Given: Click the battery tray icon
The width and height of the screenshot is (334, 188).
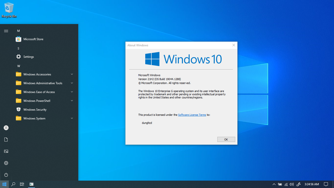Looking at the screenshot, I should click(280, 184).
